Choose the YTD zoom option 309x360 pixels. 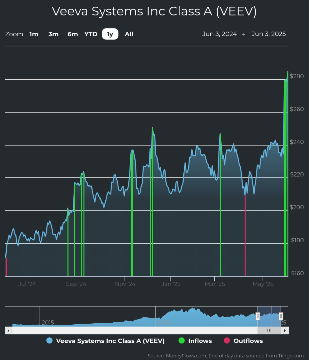91,34
